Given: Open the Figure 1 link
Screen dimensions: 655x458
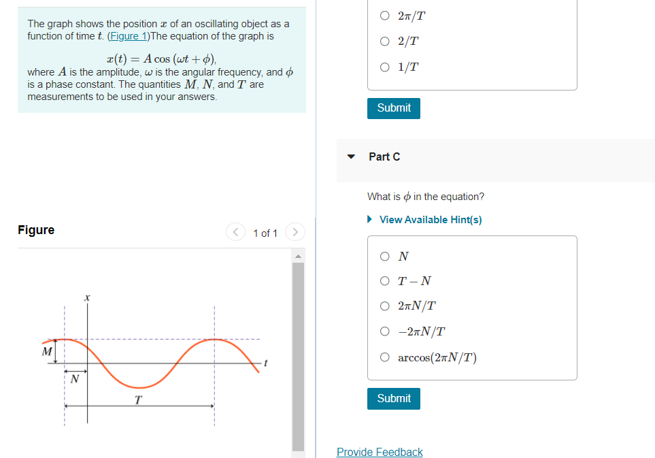Looking at the screenshot, I should click(128, 35).
